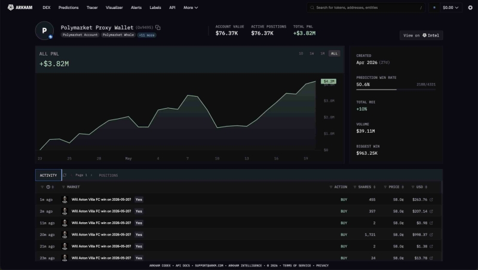Image resolution: width=478 pixels, height=270 pixels.
Task: Click the time column clock icon
Action: (x=48, y=187)
